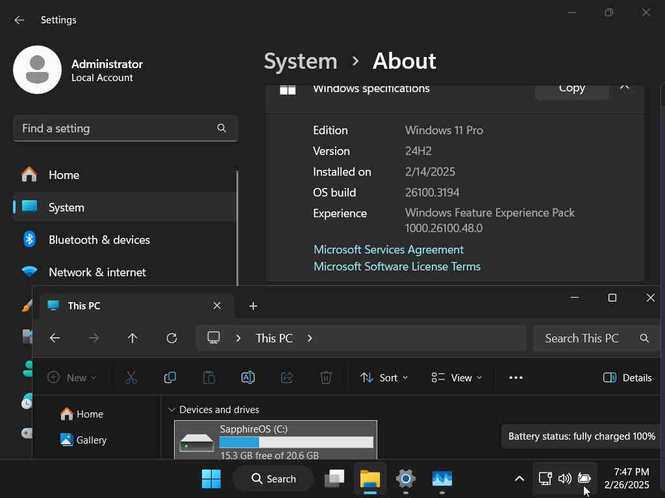Click the Settings sidebar scrollbar
The height and width of the screenshot is (498, 665).
coord(237,229)
